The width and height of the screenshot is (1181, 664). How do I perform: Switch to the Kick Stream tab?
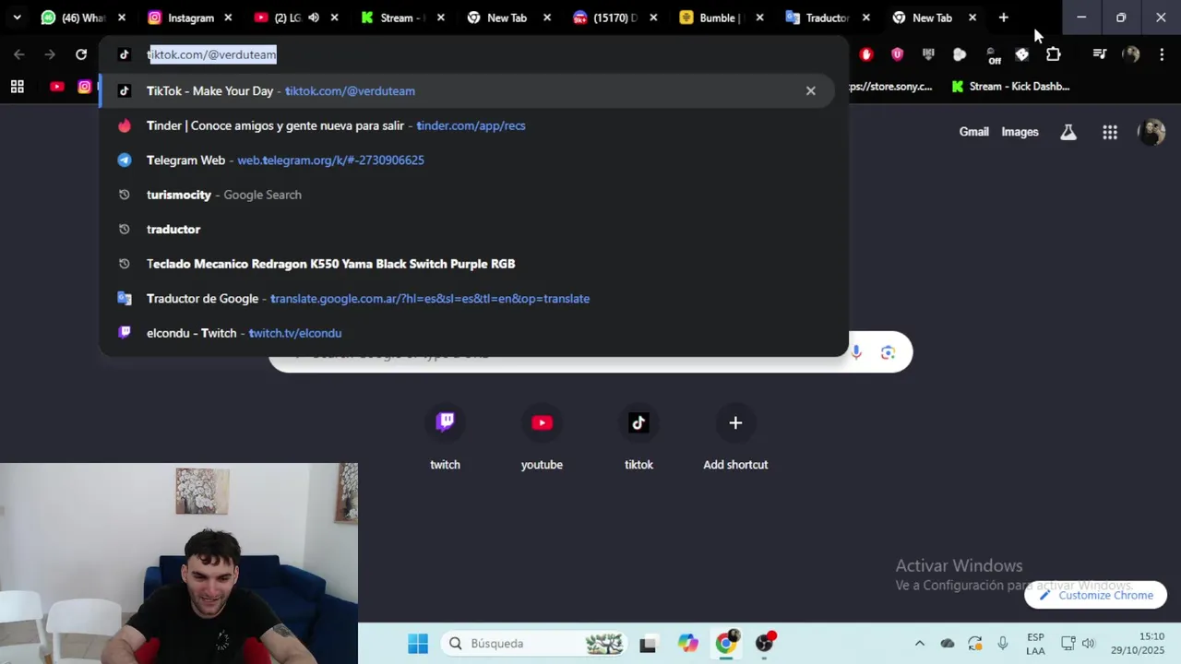pyautogui.click(x=402, y=18)
